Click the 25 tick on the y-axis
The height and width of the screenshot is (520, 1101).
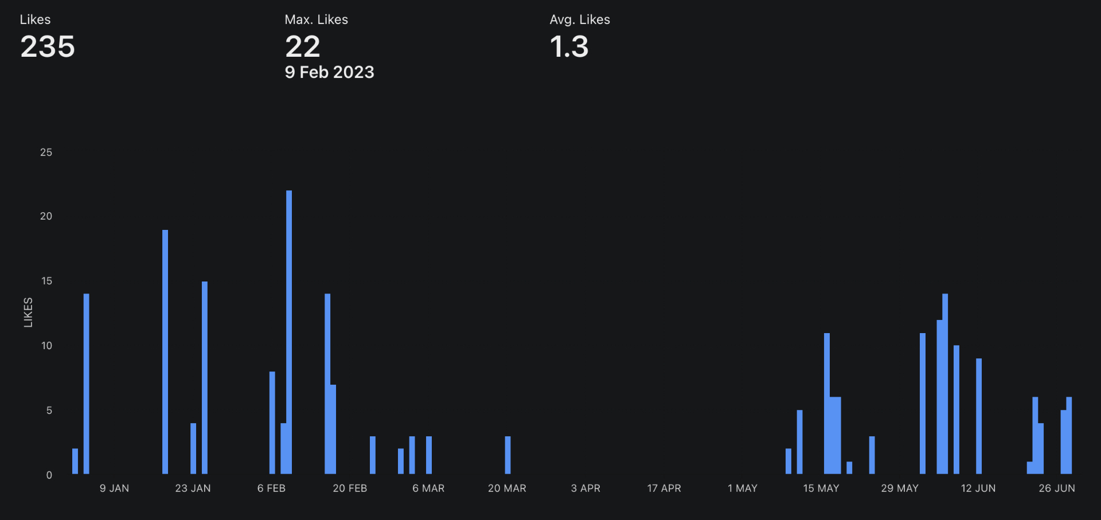46,152
